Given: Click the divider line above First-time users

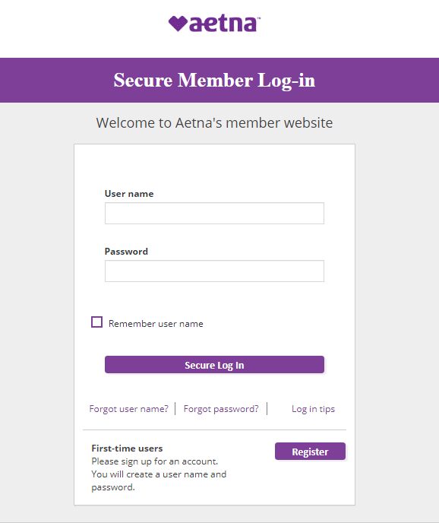Looking at the screenshot, I should (214, 429).
